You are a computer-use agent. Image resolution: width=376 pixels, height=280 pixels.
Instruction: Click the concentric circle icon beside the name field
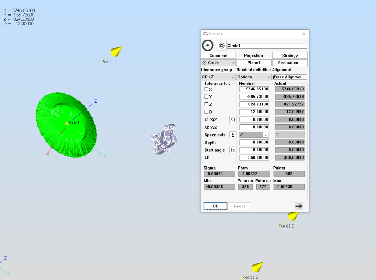click(222, 46)
